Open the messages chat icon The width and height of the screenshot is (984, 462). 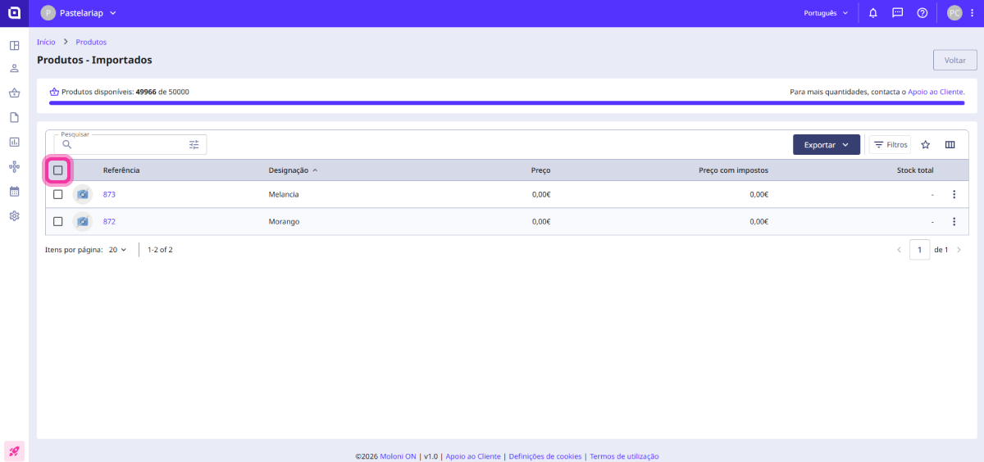point(898,13)
